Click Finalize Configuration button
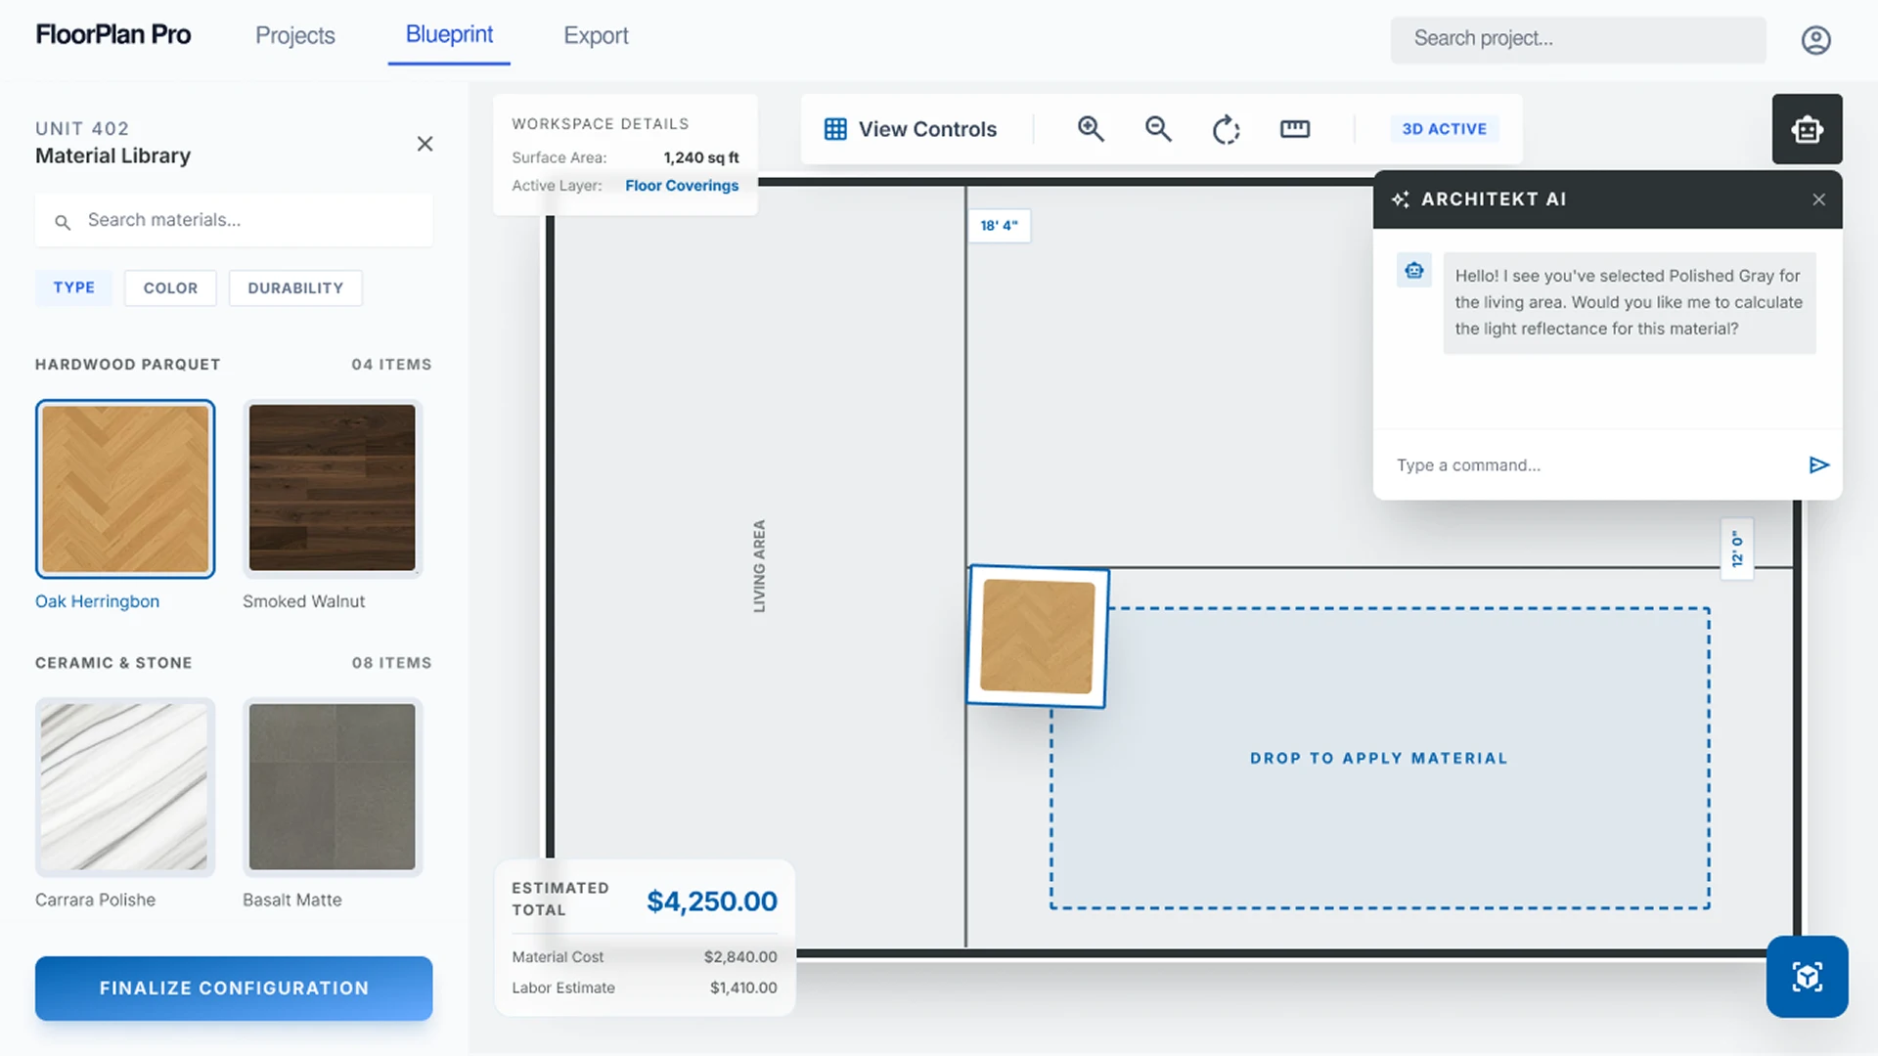Viewport: 1878px width, 1056px height. (234, 989)
